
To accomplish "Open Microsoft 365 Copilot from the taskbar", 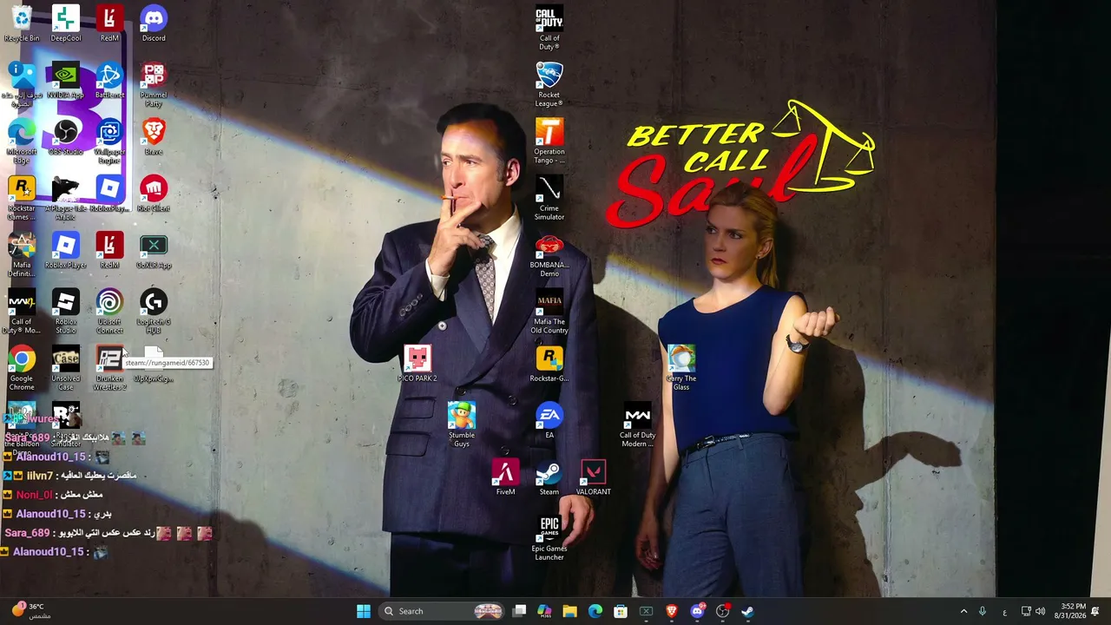I will tap(544, 611).
